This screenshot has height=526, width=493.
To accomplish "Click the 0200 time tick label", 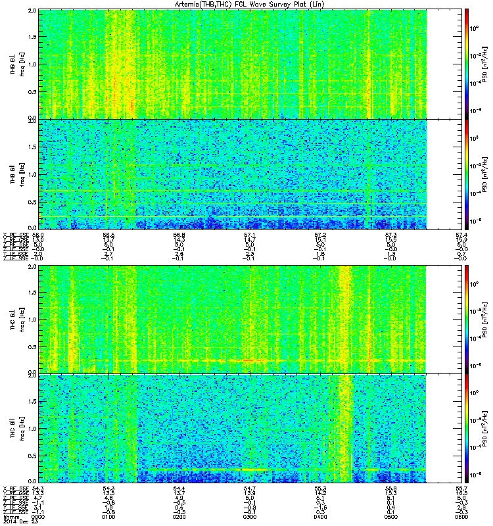I will [179, 517].
